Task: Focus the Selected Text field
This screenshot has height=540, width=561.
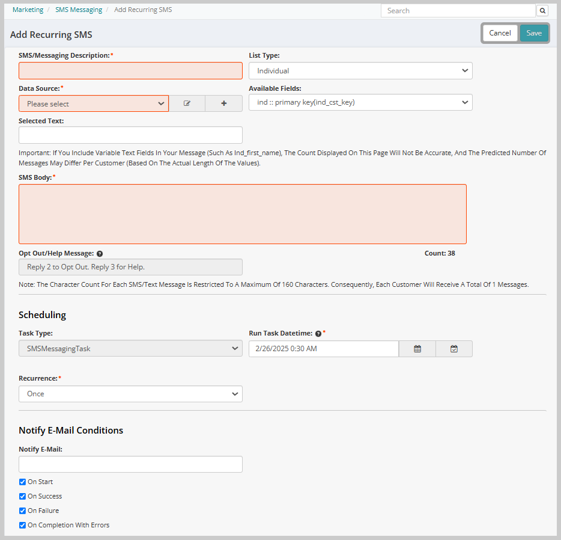Action: 130,135
